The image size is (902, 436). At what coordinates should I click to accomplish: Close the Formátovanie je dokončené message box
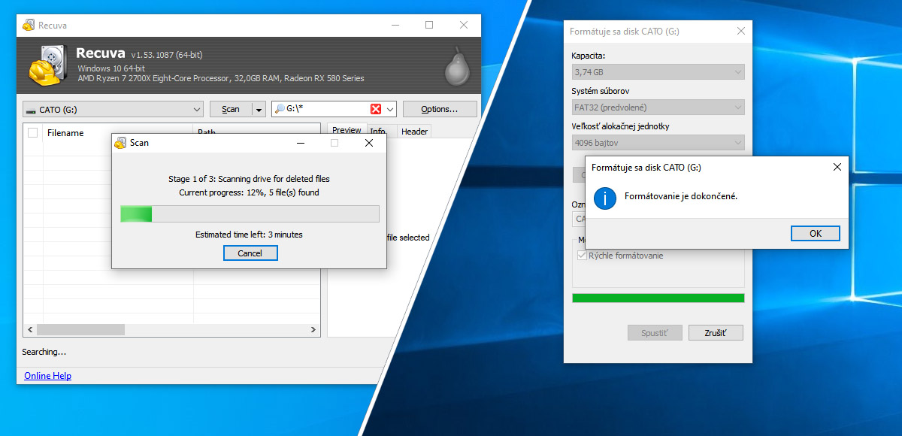(x=837, y=167)
